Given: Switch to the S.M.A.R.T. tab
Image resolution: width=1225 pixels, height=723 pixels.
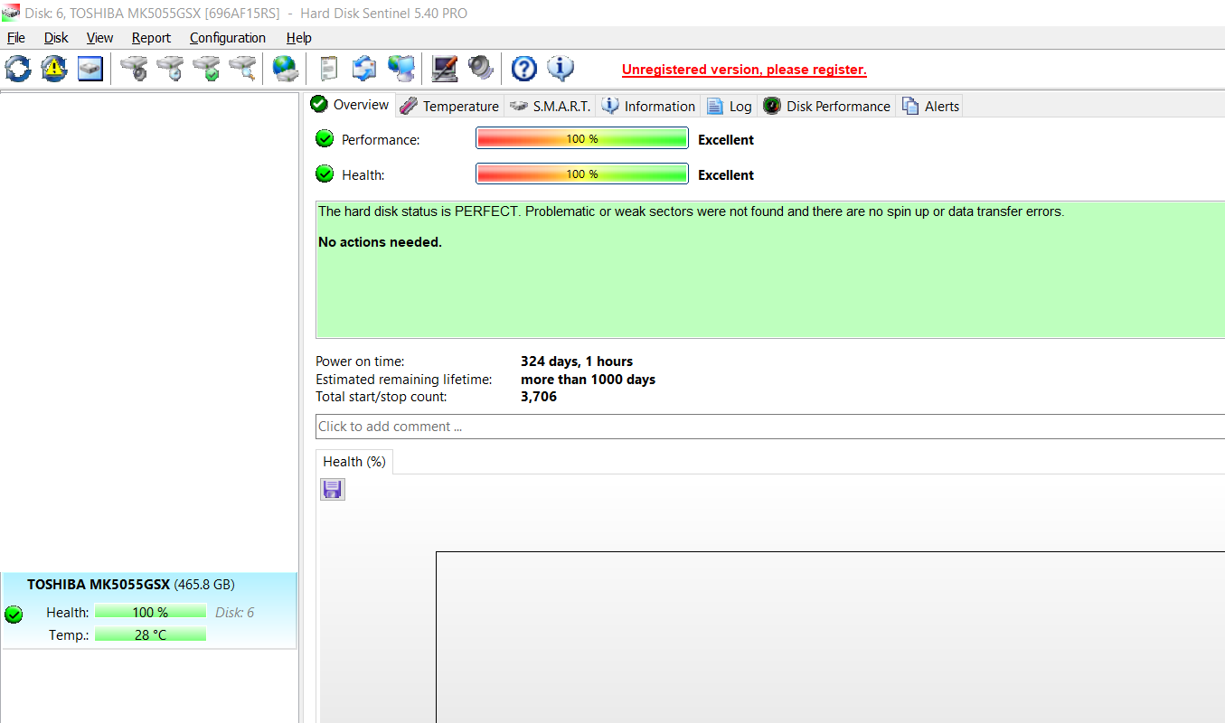Looking at the screenshot, I should click(x=550, y=106).
